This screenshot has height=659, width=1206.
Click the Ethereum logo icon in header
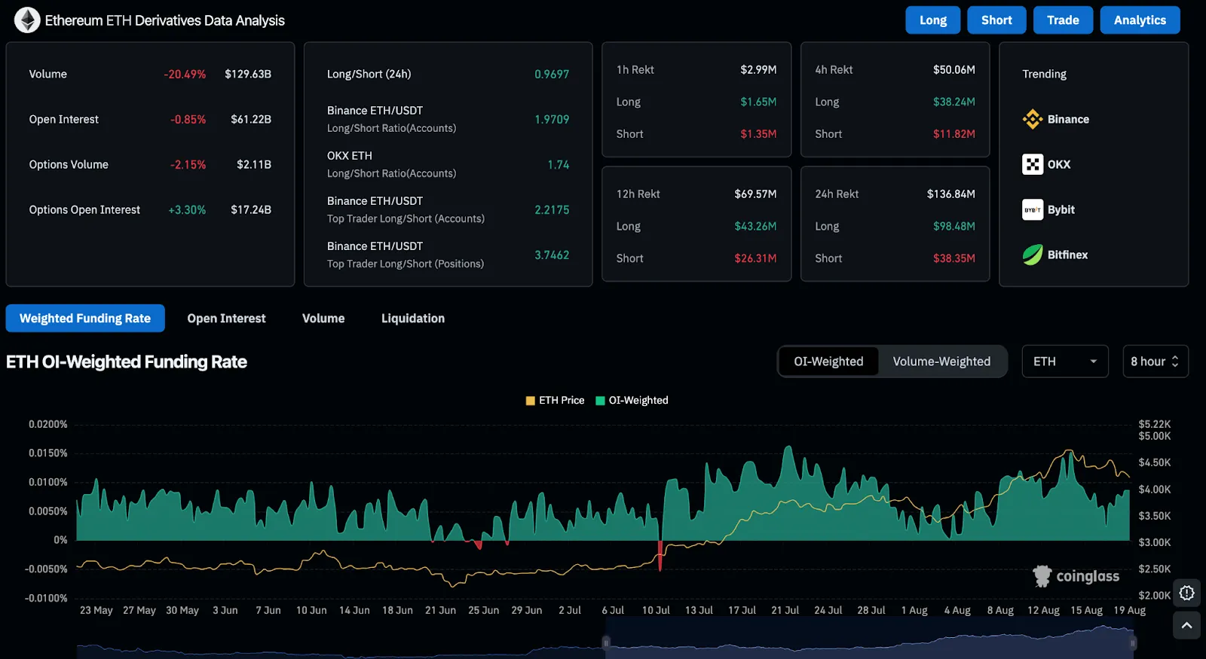(x=27, y=20)
